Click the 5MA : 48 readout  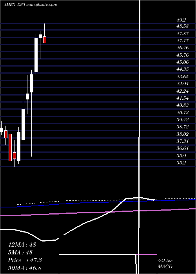[20, 252]
